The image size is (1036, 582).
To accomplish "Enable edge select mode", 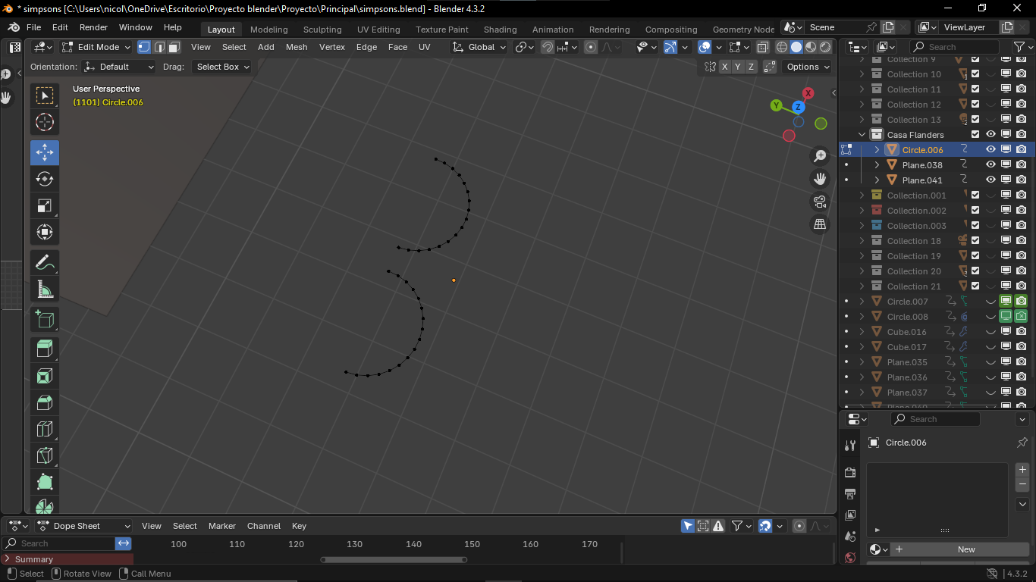I will click(x=159, y=47).
